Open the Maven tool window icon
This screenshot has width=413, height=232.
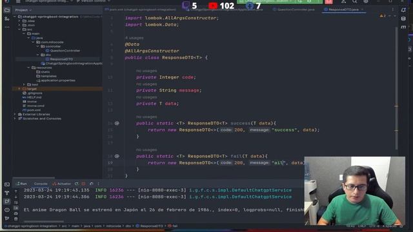pyautogui.click(x=403, y=27)
